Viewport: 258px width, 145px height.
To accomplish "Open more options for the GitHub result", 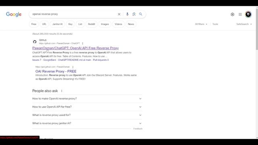I will [83, 43].
